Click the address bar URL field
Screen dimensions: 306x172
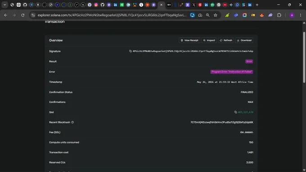[112, 15]
